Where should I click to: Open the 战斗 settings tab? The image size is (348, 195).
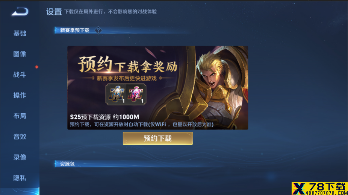20,75
